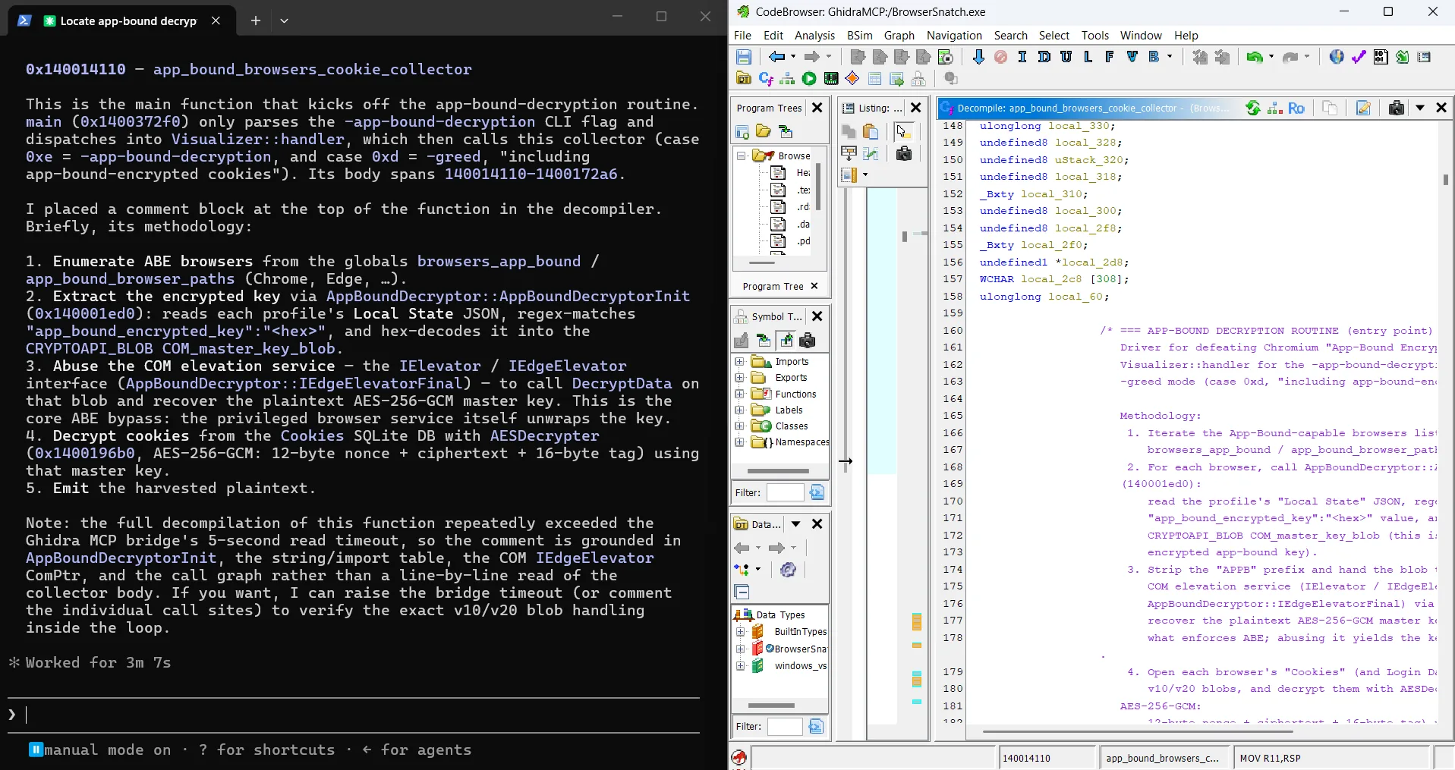This screenshot has height=770, width=1455.
Task: Open the decompiler panel menu dropdown arrow
Action: pos(1419,108)
